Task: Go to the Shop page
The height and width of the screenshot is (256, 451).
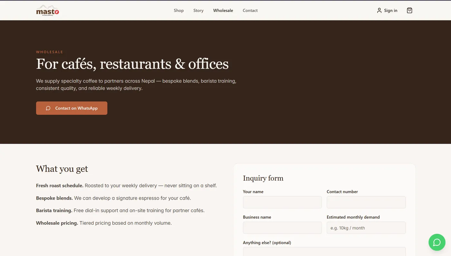Action: coord(179,10)
